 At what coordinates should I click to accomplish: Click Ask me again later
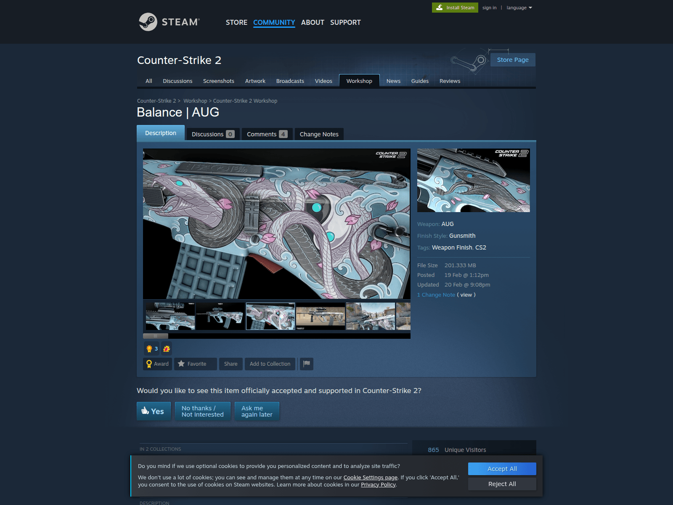257,411
